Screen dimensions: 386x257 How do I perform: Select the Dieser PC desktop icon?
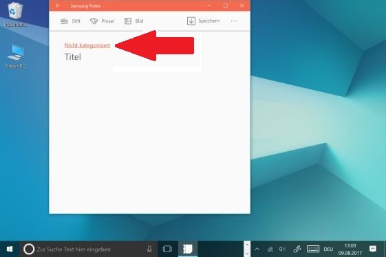click(x=15, y=56)
